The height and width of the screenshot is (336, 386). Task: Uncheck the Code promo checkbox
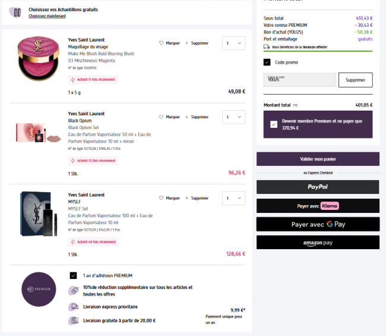coord(267,62)
